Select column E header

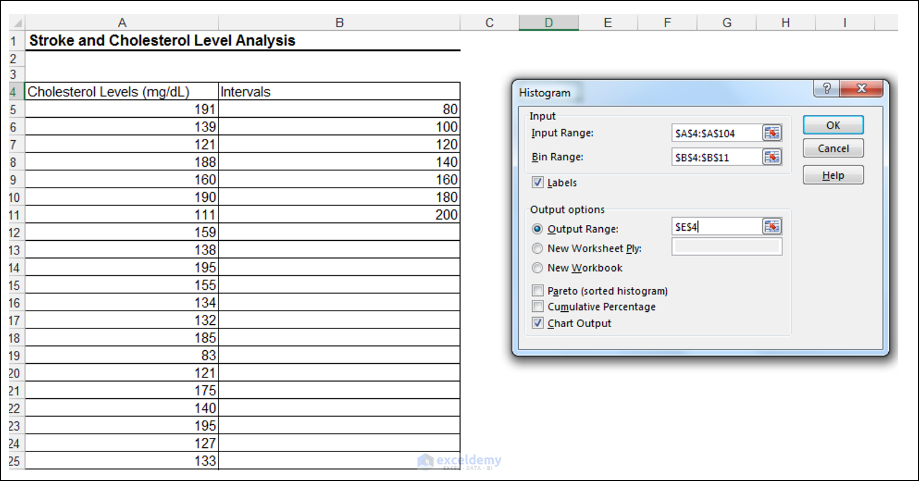(x=608, y=23)
